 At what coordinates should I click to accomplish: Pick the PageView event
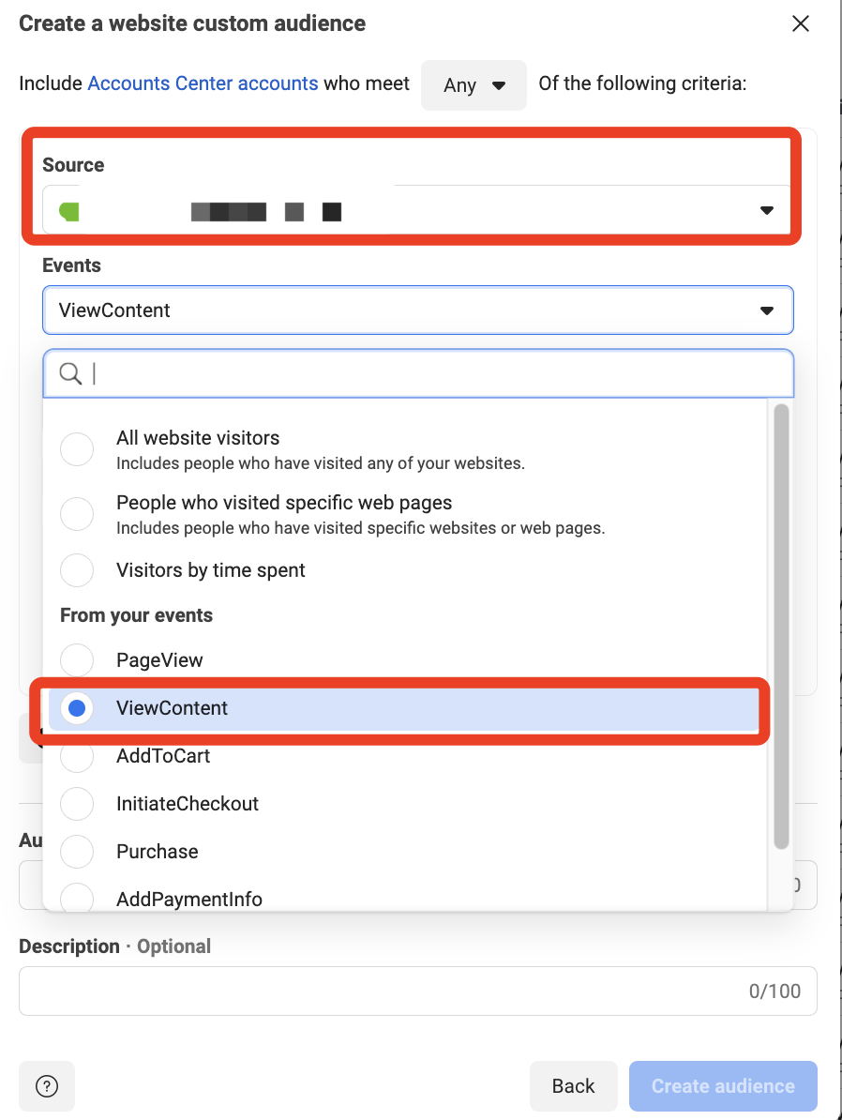[77, 660]
